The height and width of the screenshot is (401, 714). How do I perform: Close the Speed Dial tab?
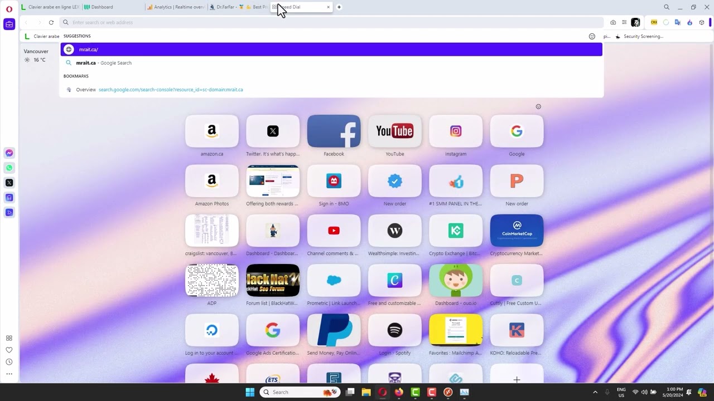[328, 7]
